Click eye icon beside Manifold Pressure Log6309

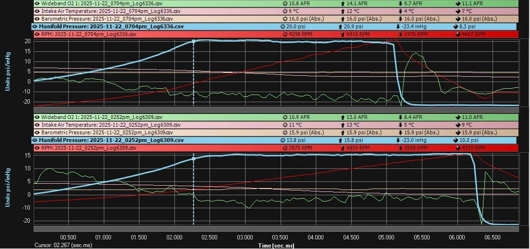pos(35,140)
